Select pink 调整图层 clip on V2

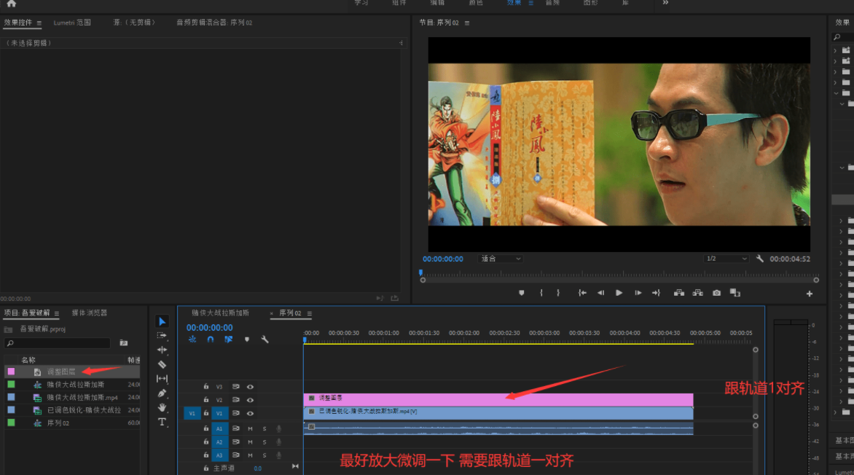(x=498, y=399)
